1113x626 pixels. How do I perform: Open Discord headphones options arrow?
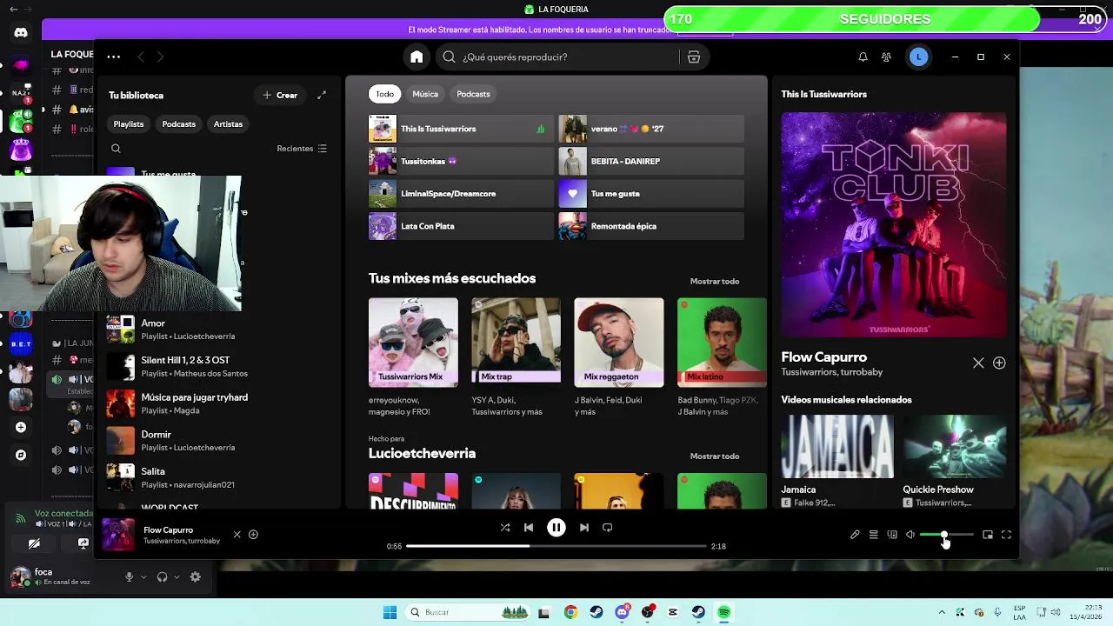(177, 576)
